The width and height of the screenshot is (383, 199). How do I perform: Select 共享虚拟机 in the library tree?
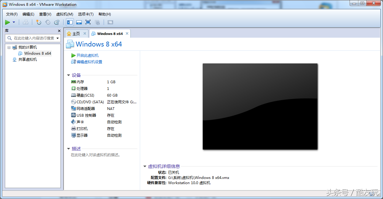(28, 60)
